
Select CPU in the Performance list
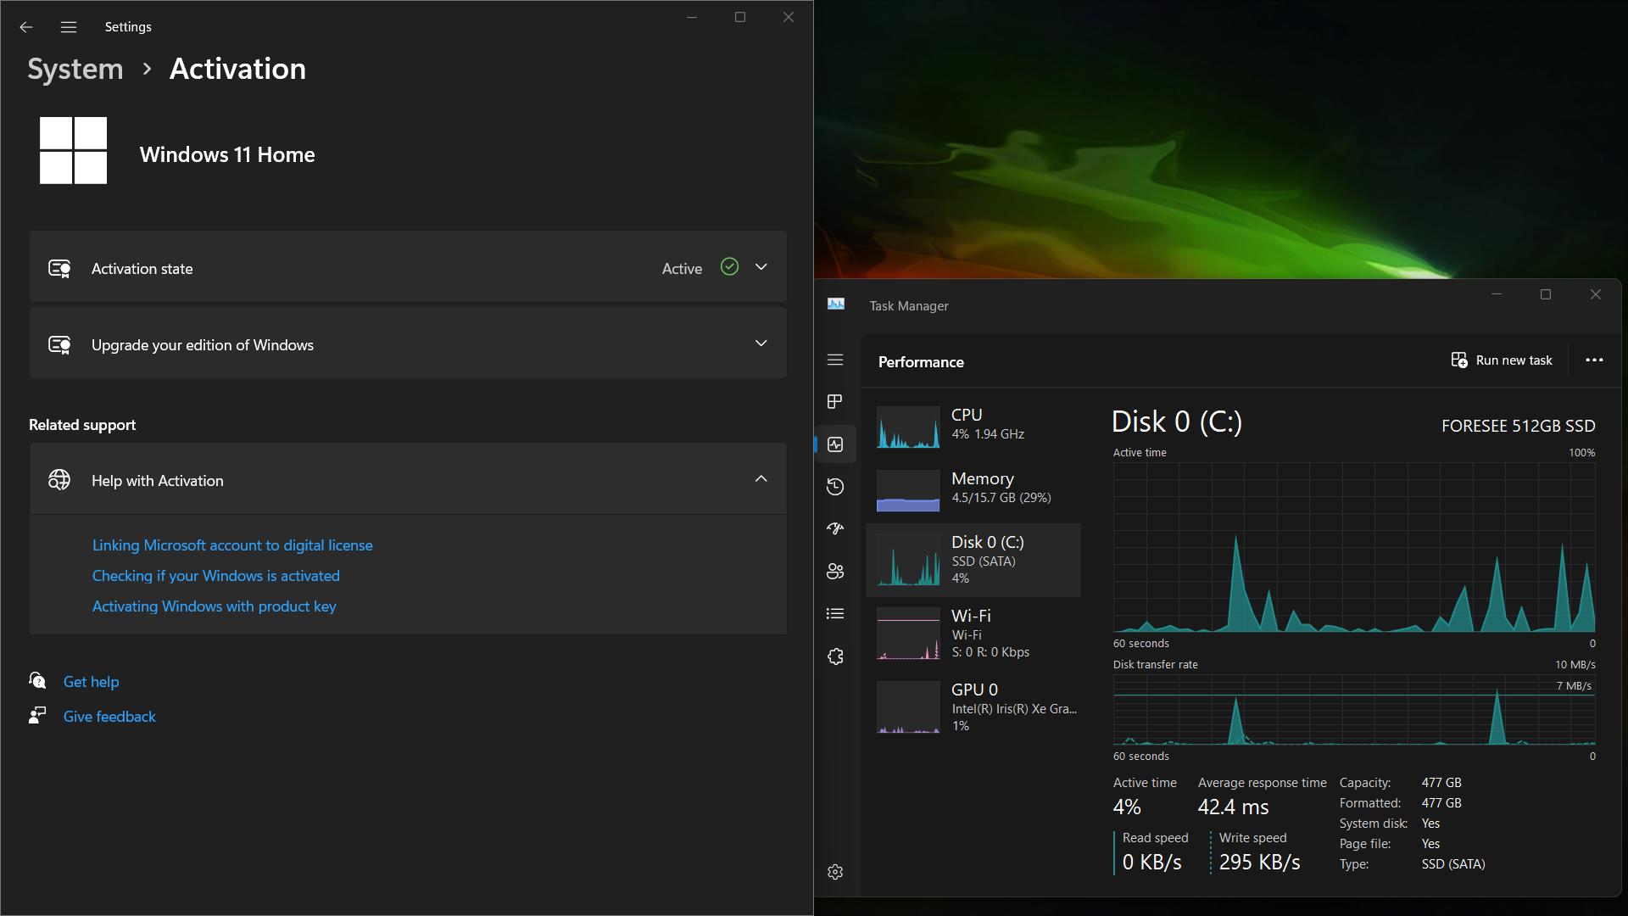coord(973,426)
